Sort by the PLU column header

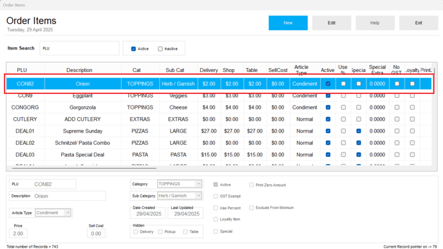tap(22, 70)
